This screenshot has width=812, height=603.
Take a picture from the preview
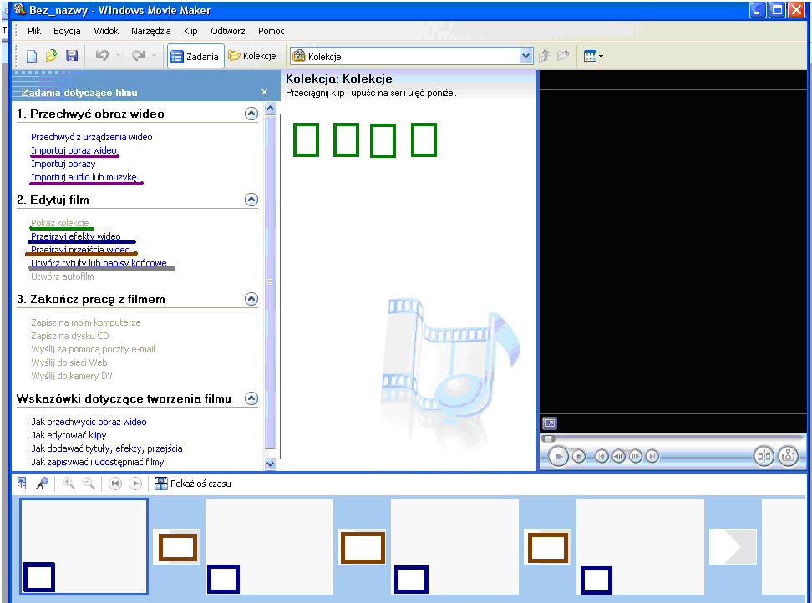(x=788, y=456)
